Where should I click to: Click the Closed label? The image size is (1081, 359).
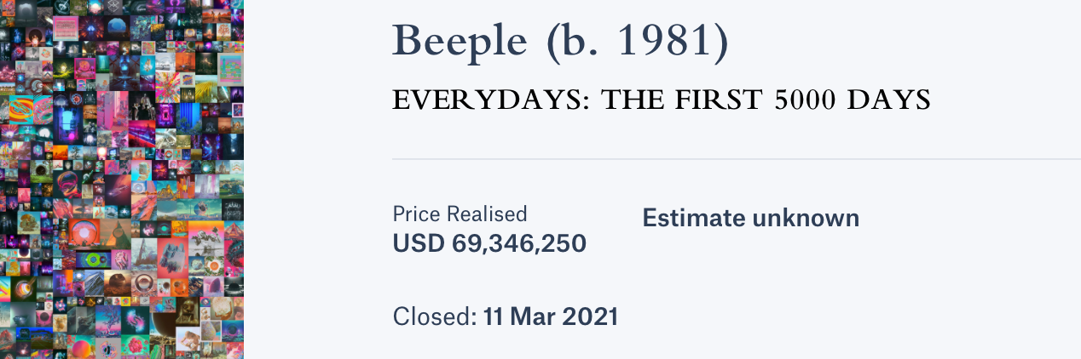tap(435, 317)
